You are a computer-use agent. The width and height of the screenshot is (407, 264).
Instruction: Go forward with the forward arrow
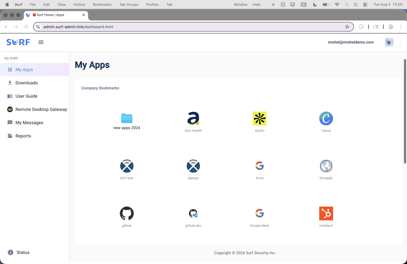click(16, 27)
